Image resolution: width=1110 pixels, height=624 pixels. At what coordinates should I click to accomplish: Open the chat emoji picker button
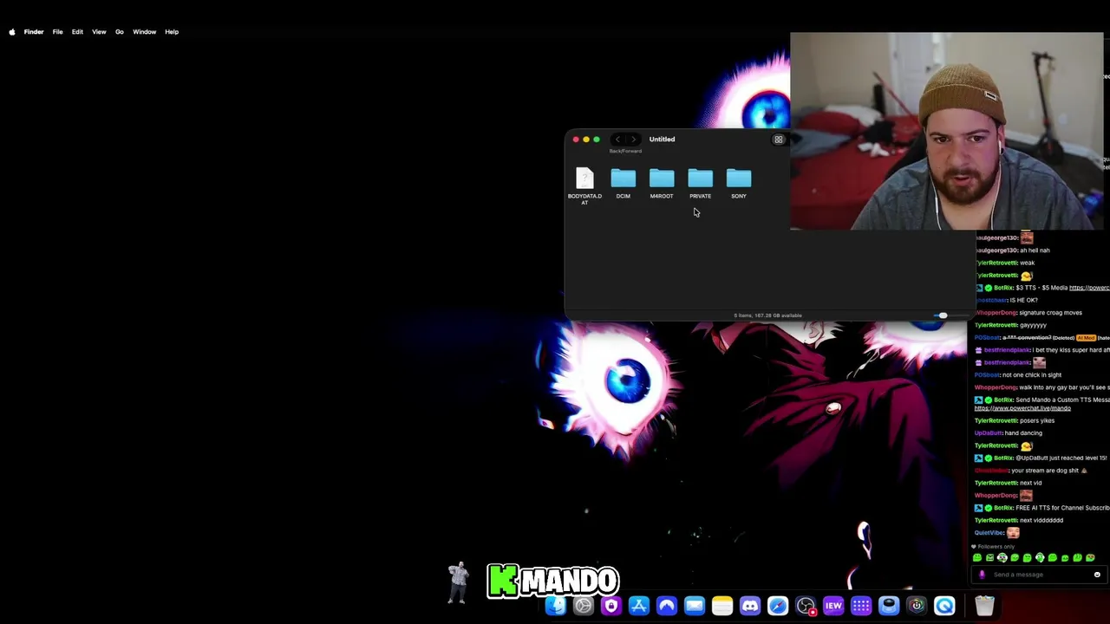click(1097, 575)
